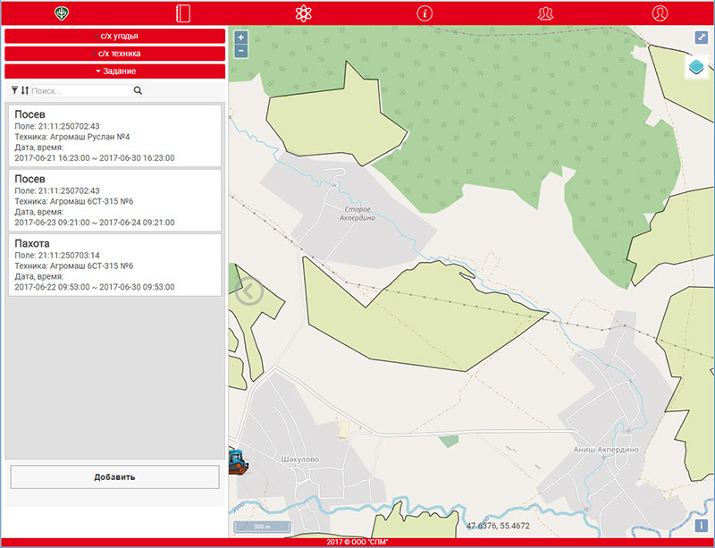Click the filter funnel icon
715x548 pixels.
pyautogui.click(x=14, y=90)
